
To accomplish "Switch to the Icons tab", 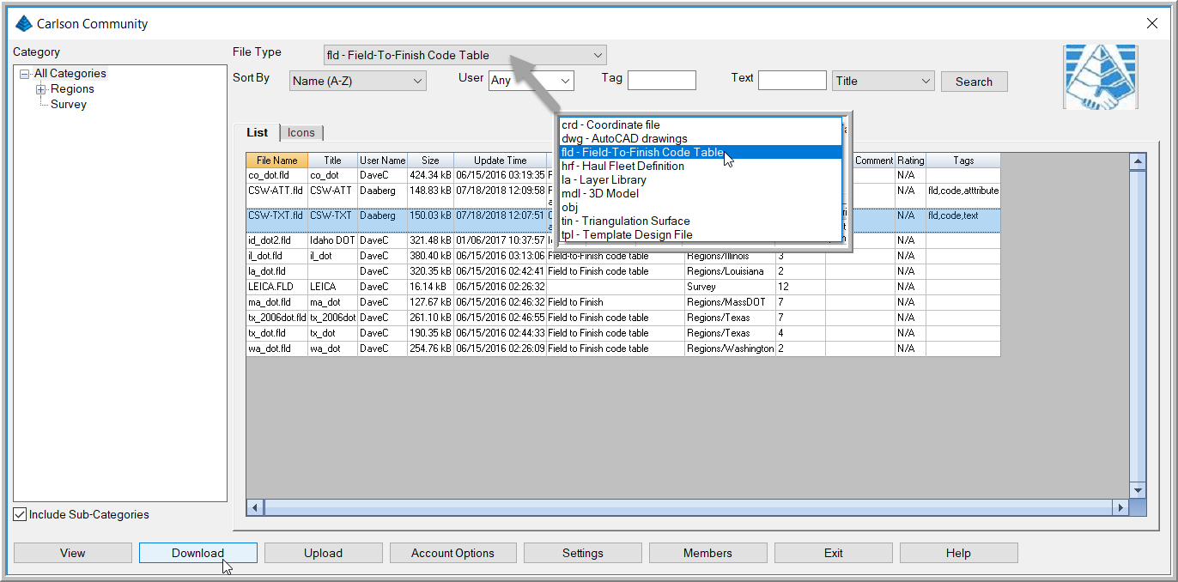I will tap(301, 133).
